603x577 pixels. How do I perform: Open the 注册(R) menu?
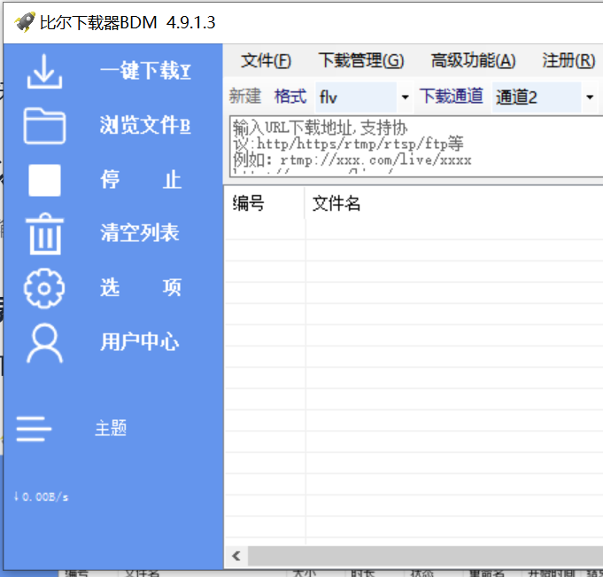pos(568,61)
